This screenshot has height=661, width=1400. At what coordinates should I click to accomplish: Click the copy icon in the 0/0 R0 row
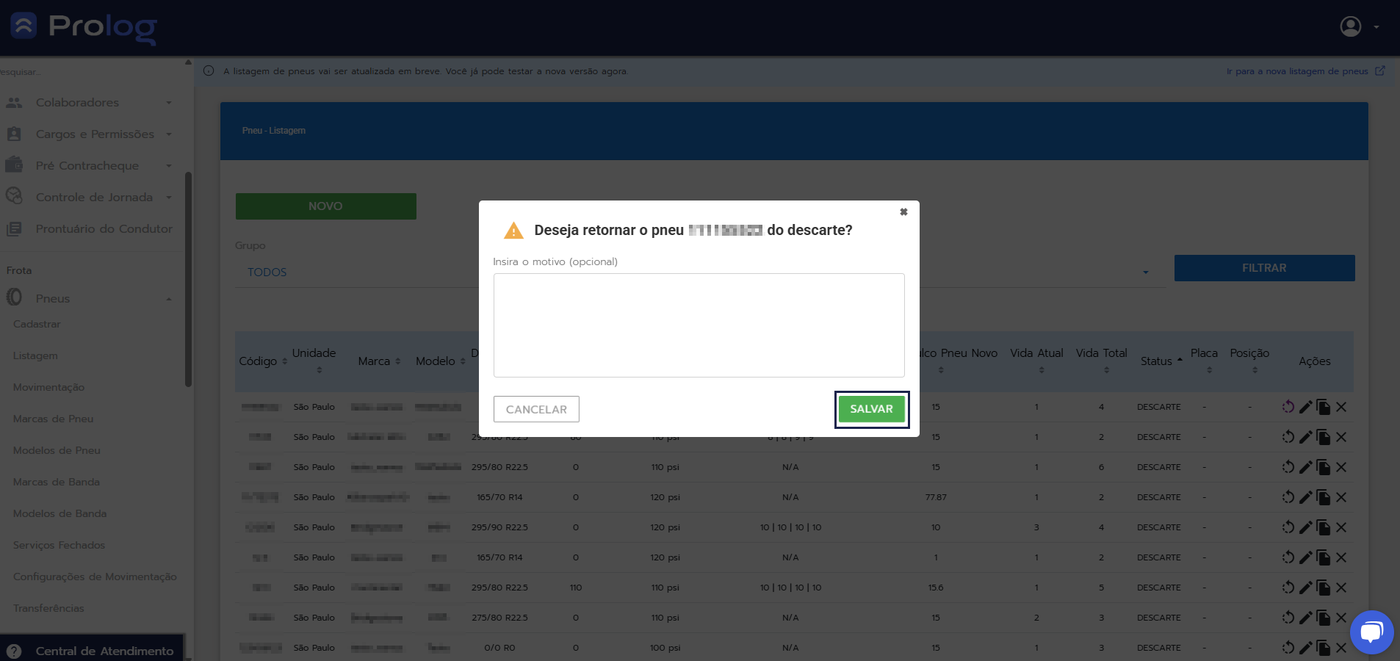point(1324,648)
